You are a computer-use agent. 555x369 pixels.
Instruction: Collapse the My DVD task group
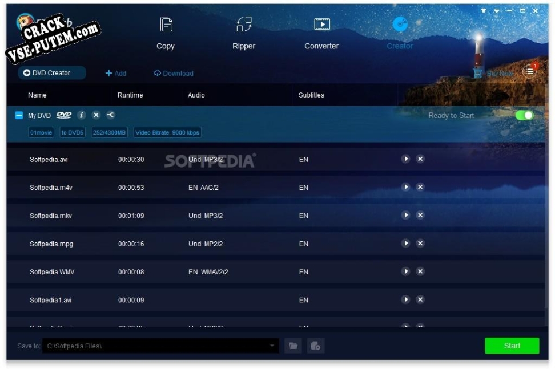tap(19, 115)
